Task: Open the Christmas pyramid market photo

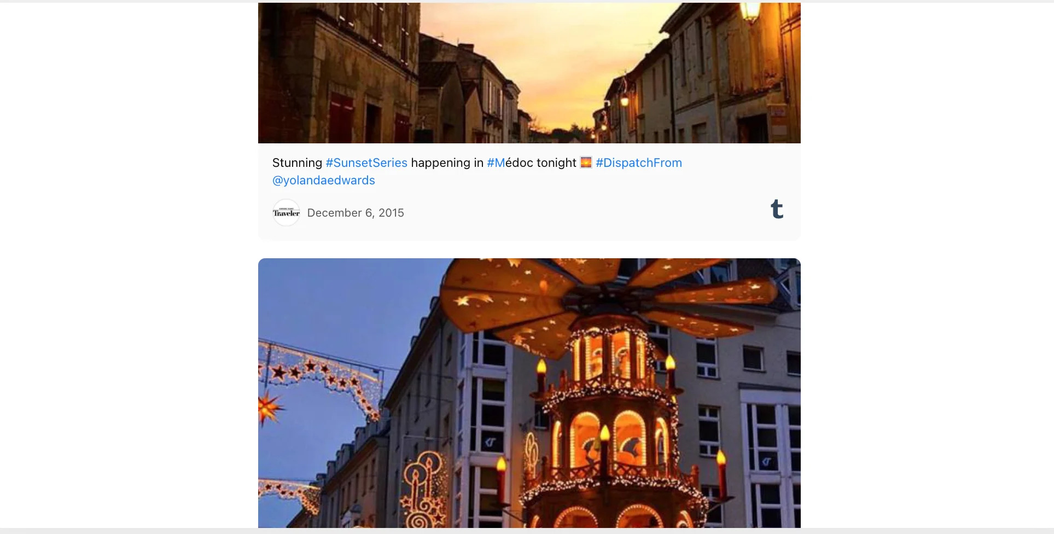Action: (529, 393)
